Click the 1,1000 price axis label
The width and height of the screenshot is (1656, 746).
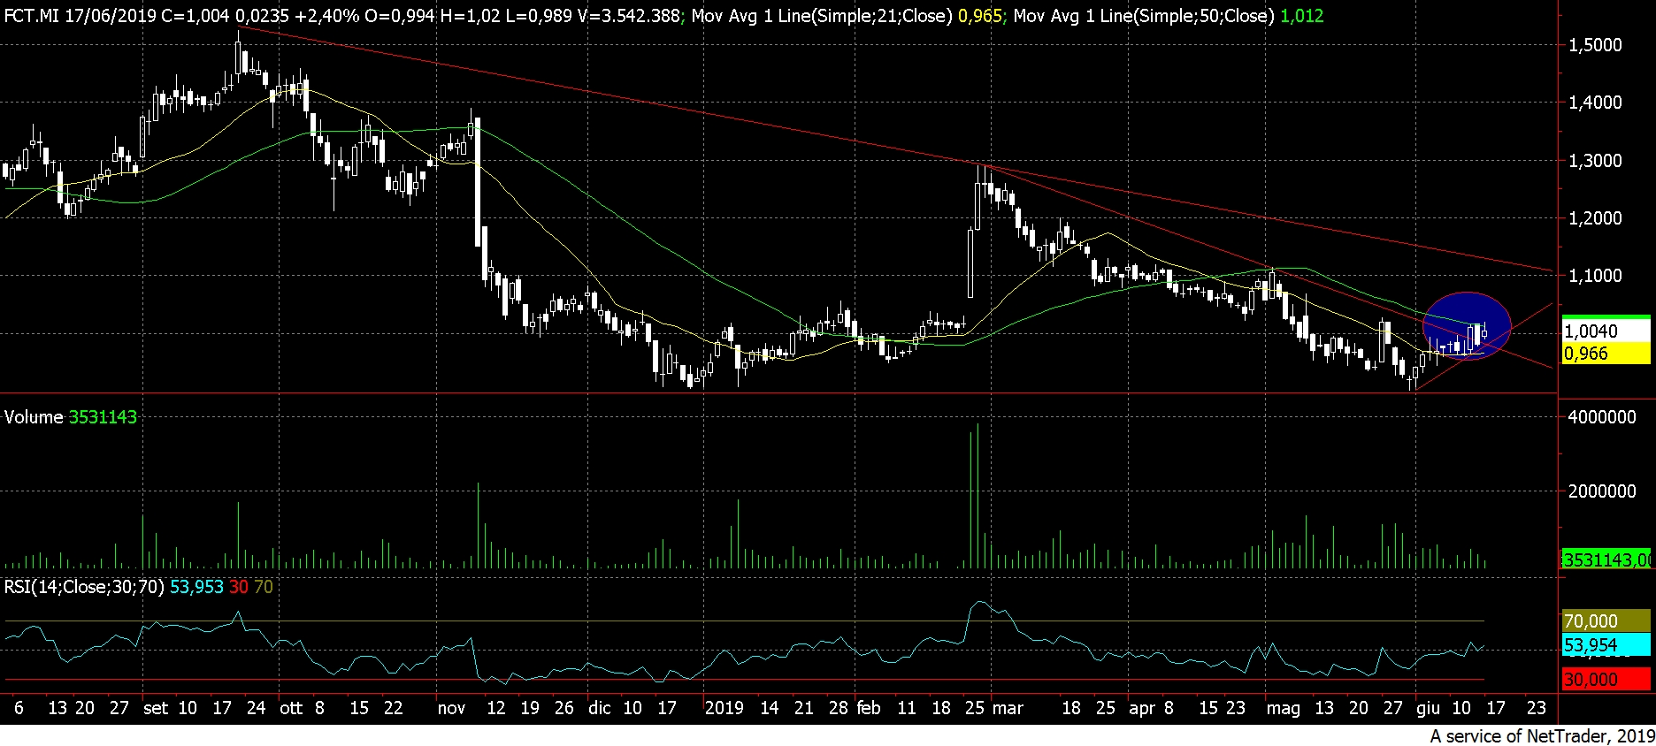[1595, 276]
